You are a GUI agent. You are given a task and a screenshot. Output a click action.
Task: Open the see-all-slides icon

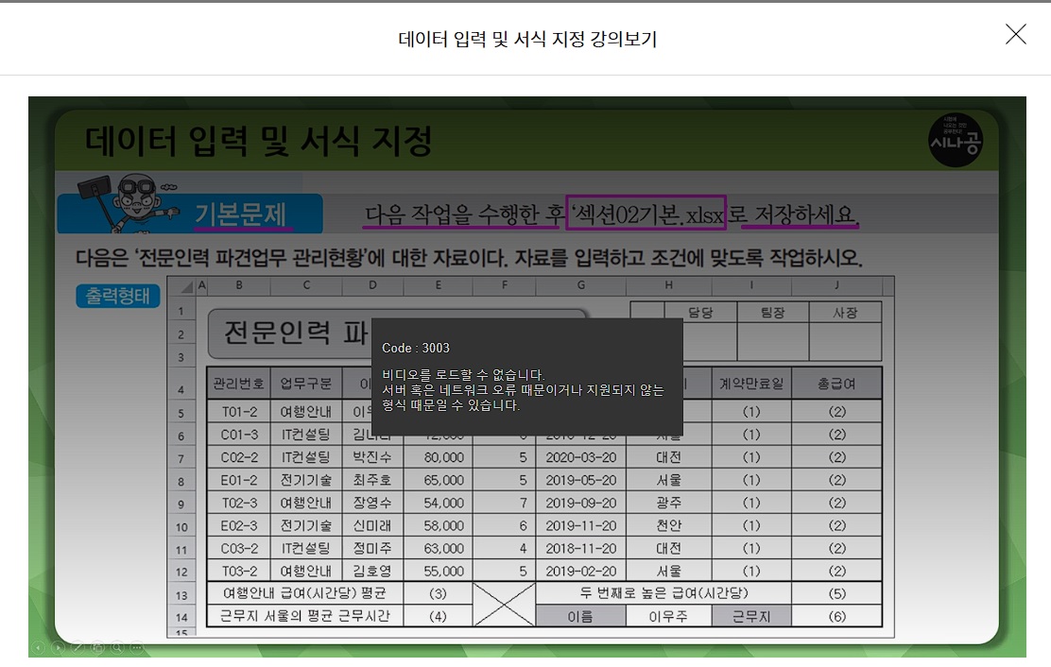[97, 647]
